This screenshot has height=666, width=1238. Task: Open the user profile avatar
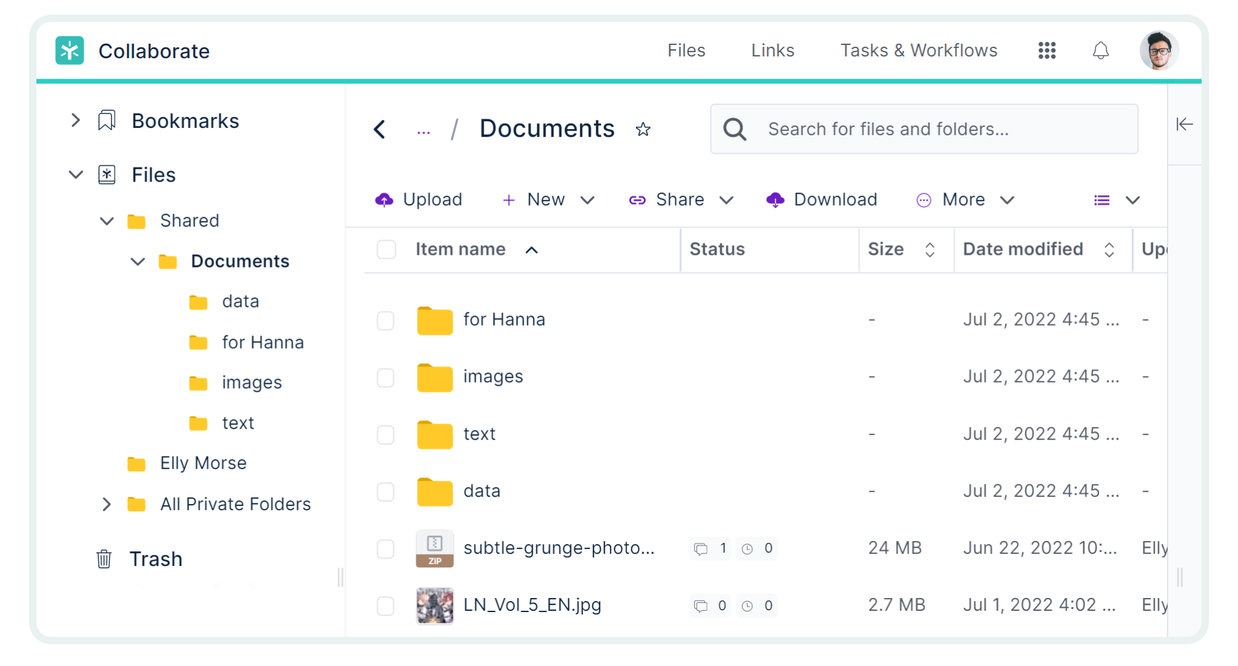(x=1159, y=50)
